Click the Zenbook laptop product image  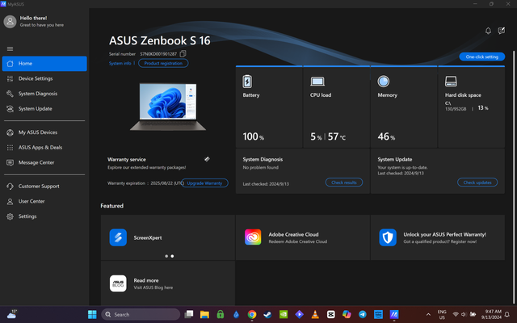[168, 107]
